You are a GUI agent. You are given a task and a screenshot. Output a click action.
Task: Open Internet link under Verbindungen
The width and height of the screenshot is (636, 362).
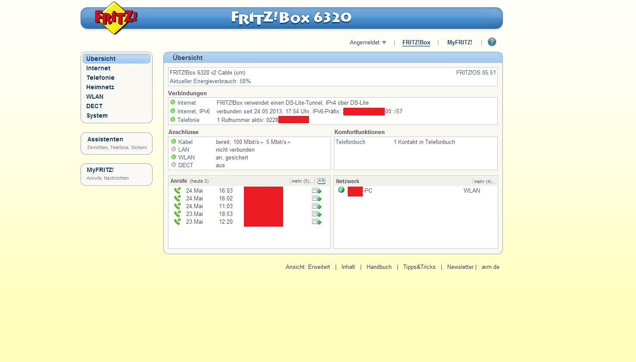(187, 103)
